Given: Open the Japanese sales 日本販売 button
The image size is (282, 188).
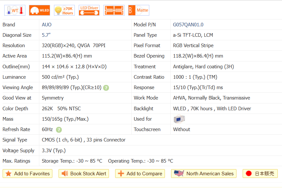Looking at the screenshot, I should (x=260, y=174).
